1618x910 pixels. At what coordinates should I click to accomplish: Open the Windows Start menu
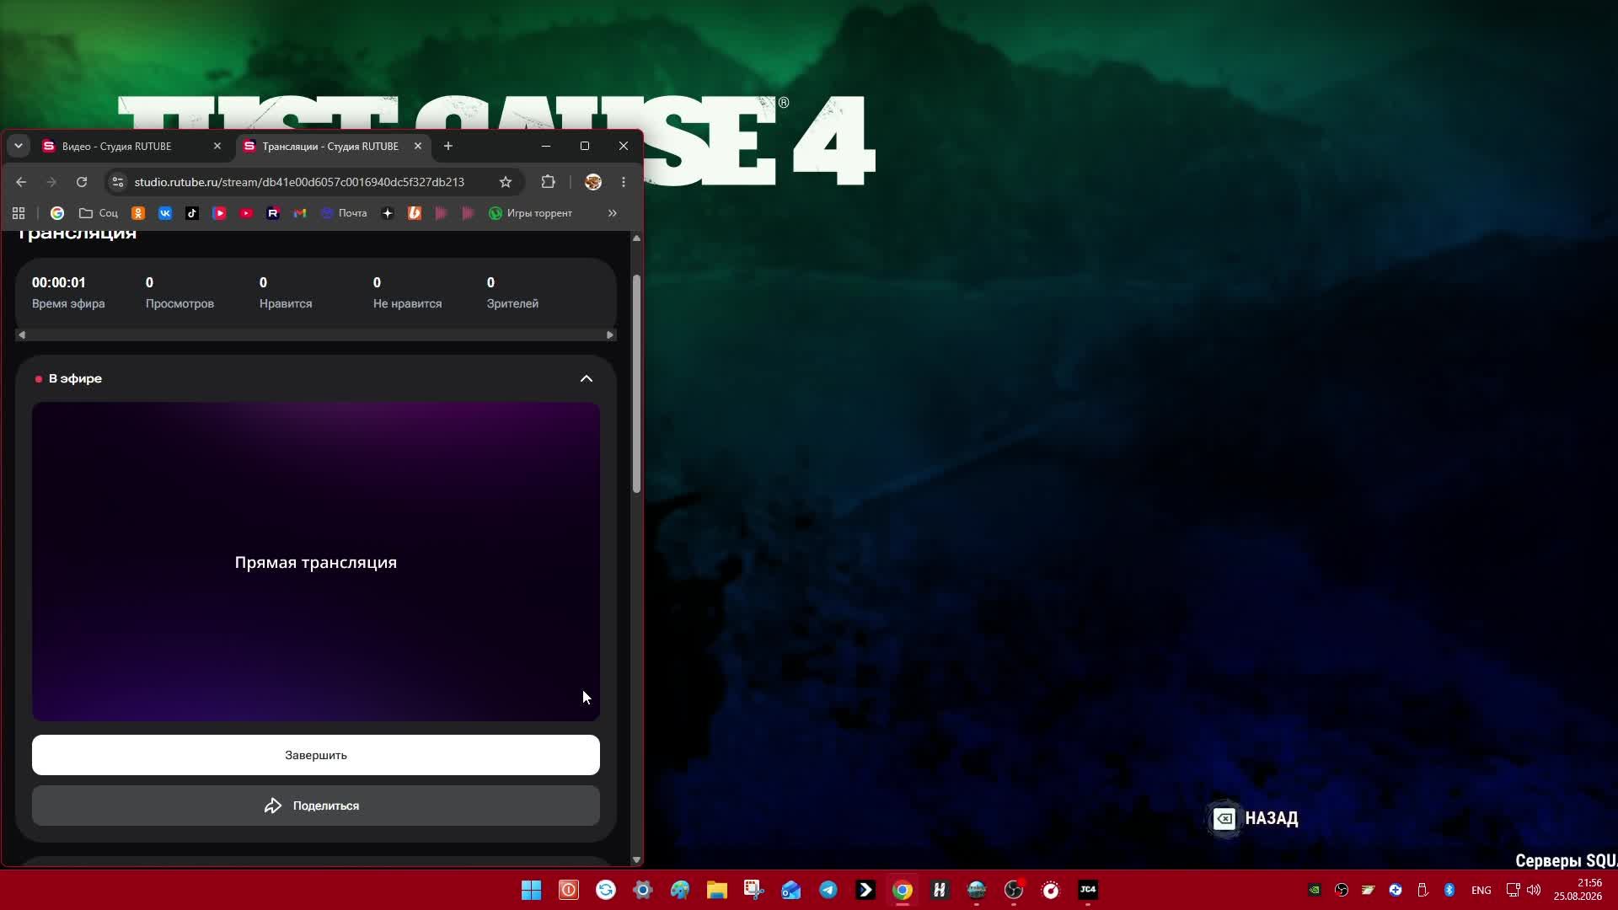[x=532, y=890]
